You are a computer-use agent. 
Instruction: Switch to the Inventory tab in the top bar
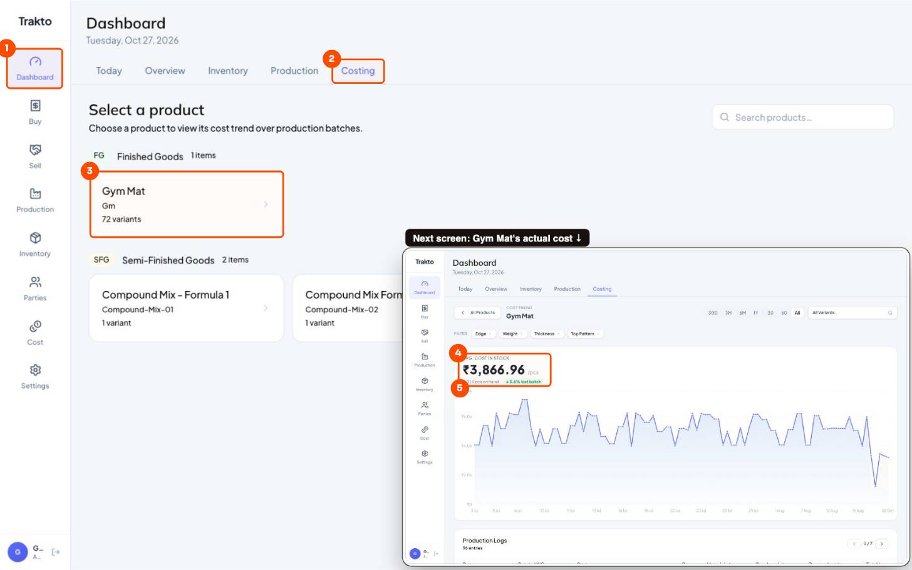coord(228,71)
